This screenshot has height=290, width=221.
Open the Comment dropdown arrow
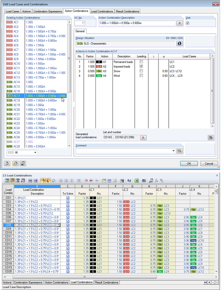(174, 151)
